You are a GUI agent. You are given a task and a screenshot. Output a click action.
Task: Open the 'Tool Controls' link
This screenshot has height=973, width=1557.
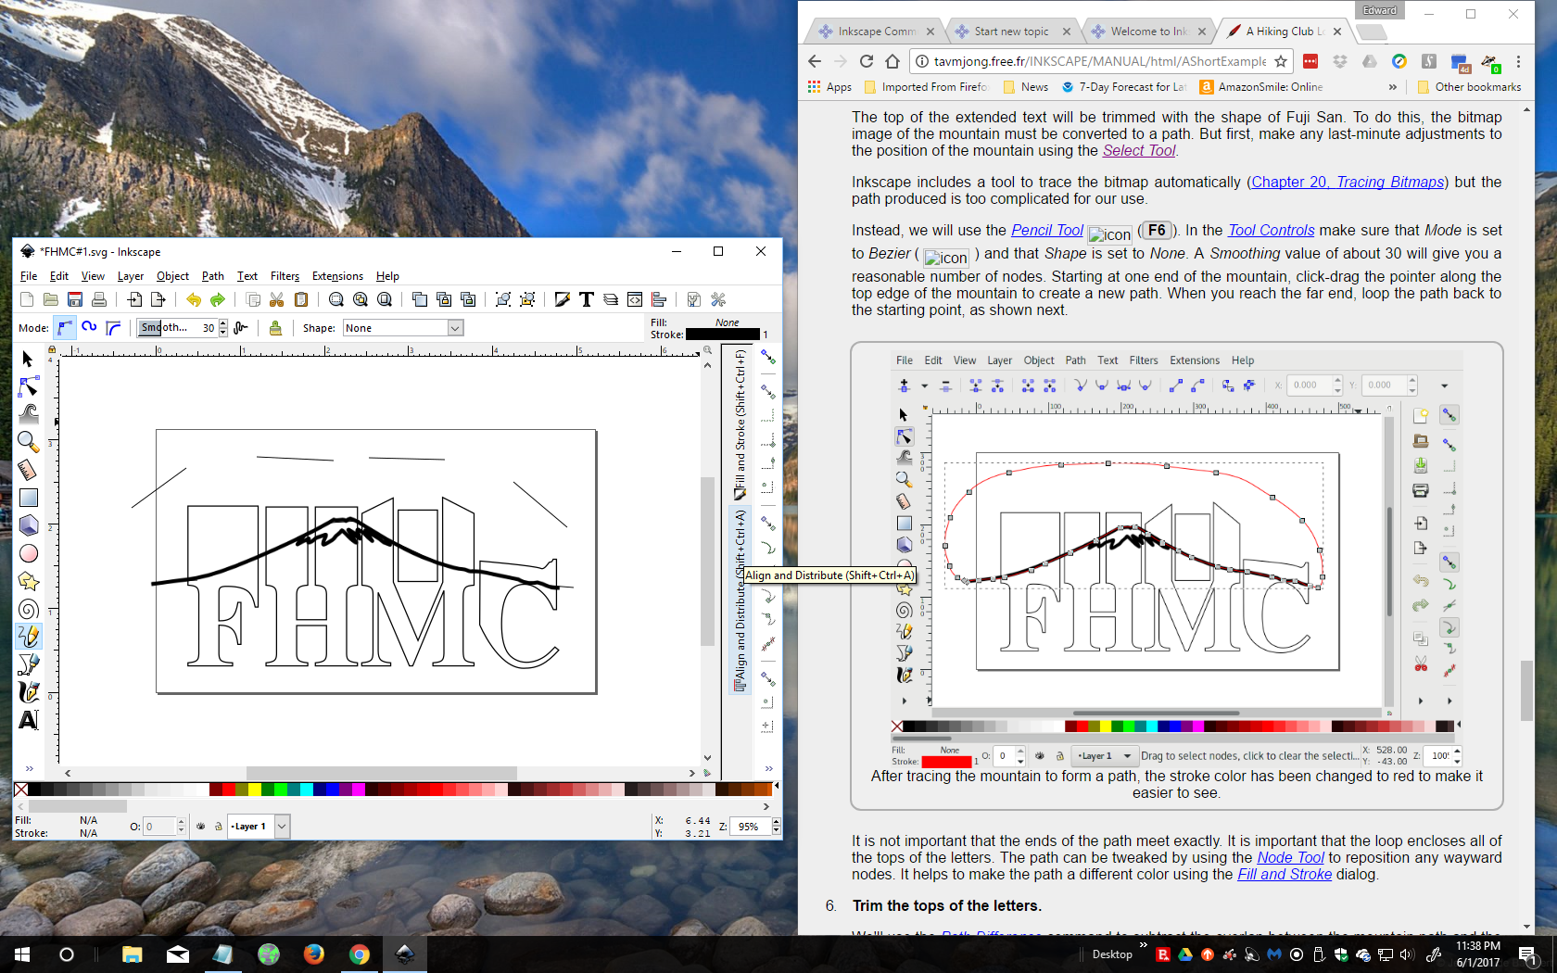(x=1271, y=230)
